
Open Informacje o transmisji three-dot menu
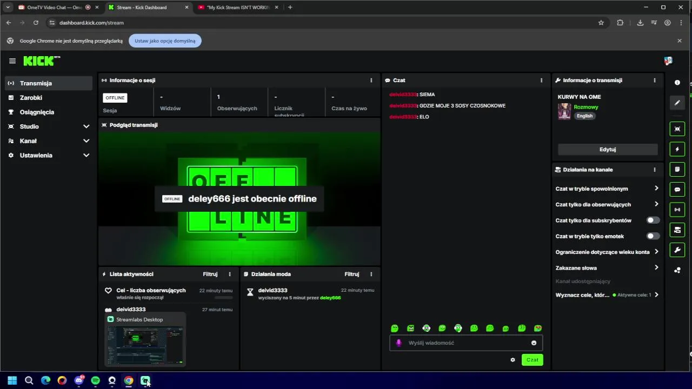point(654,81)
